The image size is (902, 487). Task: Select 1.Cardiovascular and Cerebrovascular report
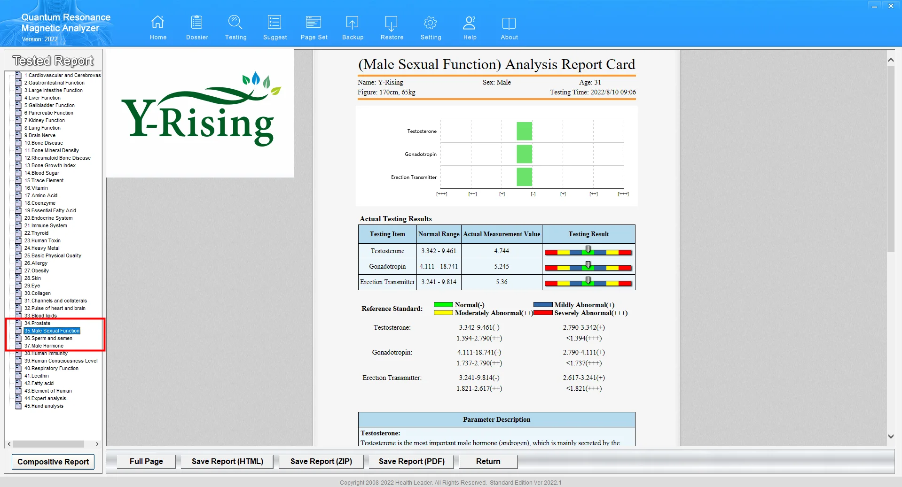(63, 75)
